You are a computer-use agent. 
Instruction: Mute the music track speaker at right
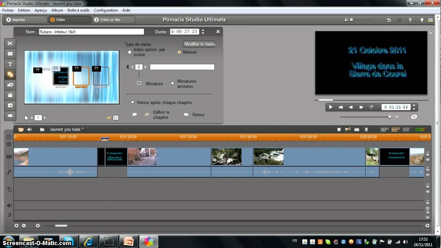pos(428,217)
